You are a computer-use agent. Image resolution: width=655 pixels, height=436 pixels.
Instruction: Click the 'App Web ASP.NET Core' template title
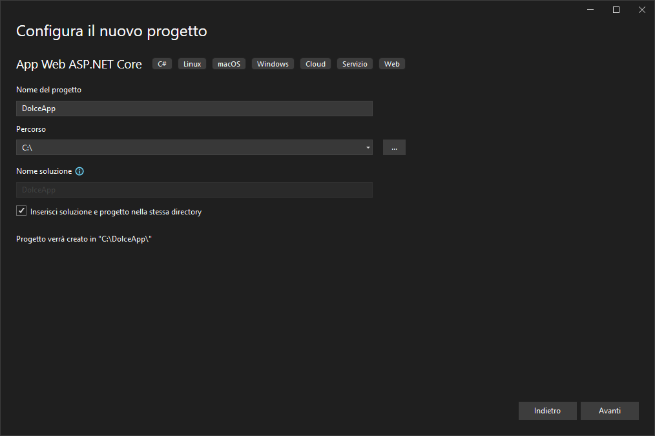(x=79, y=65)
